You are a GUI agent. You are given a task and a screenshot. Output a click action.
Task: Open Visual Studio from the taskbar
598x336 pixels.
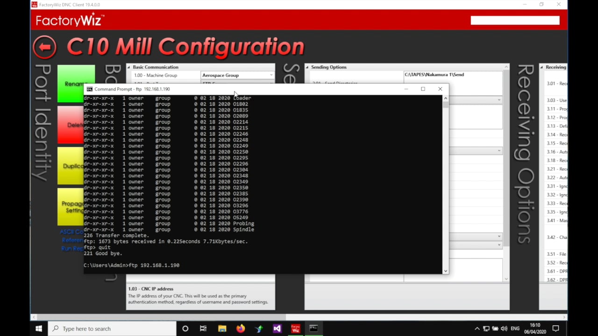tap(277, 329)
